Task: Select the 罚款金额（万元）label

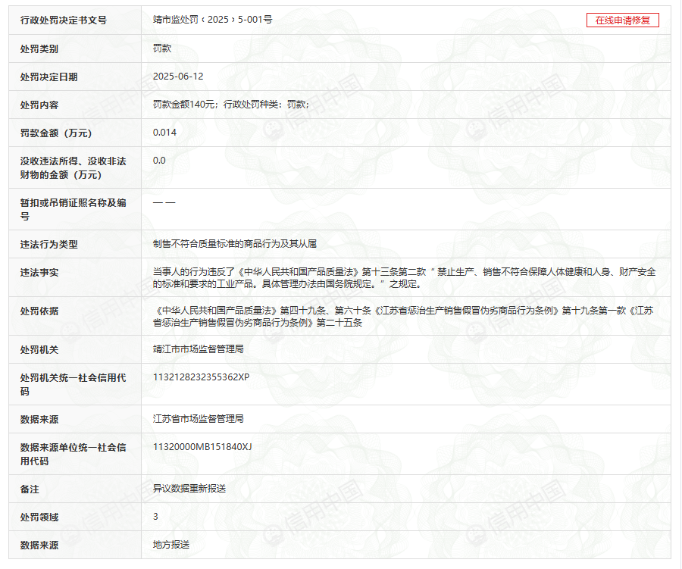Action: pos(56,133)
